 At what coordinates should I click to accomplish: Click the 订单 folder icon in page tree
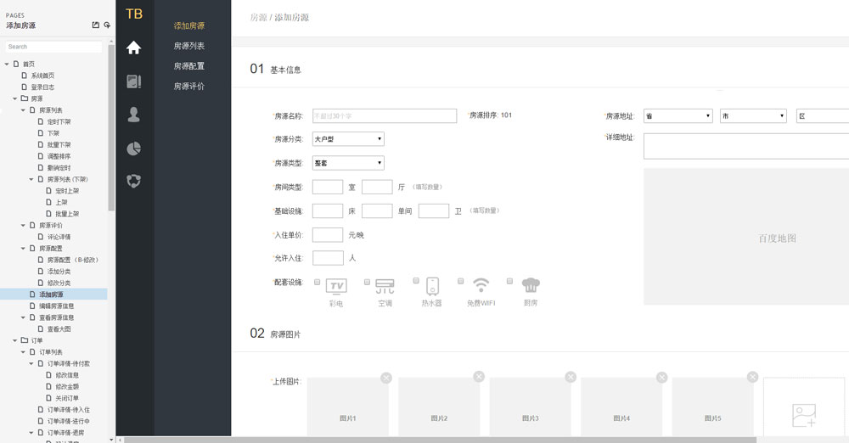click(25, 340)
